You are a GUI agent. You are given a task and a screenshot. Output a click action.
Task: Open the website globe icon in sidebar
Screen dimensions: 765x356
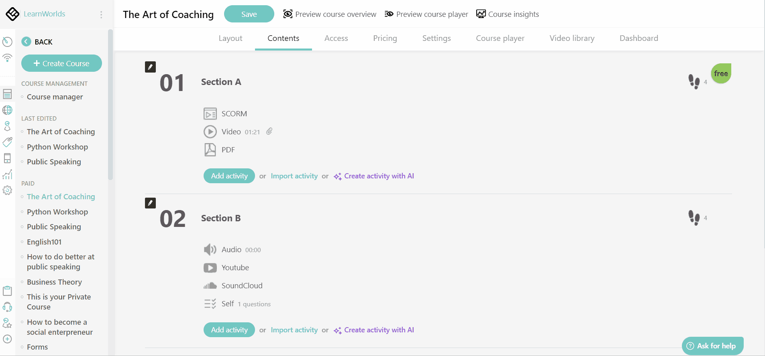(x=7, y=110)
